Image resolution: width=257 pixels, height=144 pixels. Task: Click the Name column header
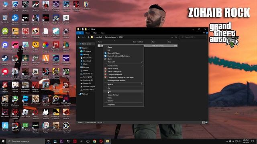coord(114,42)
